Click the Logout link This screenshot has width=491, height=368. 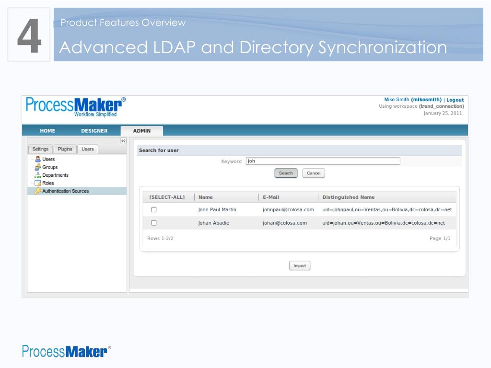click(x=455, y=100)
